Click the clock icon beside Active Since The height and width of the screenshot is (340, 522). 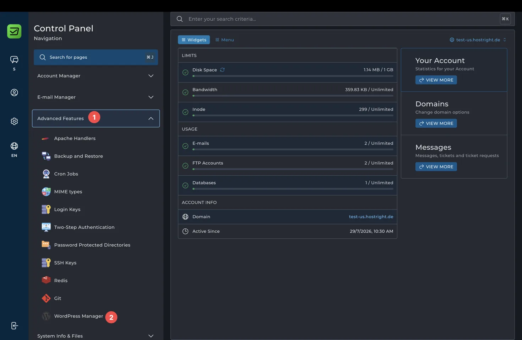pos(185,231)
